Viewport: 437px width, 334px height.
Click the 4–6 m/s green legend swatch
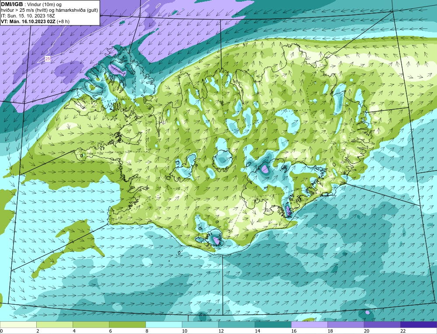point(91,324)
